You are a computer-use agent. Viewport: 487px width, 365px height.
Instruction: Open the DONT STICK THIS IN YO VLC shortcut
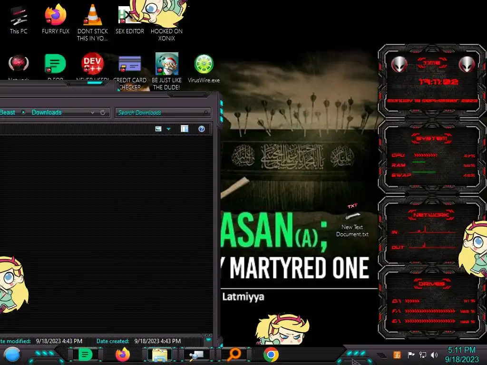(x=92, y=22)
